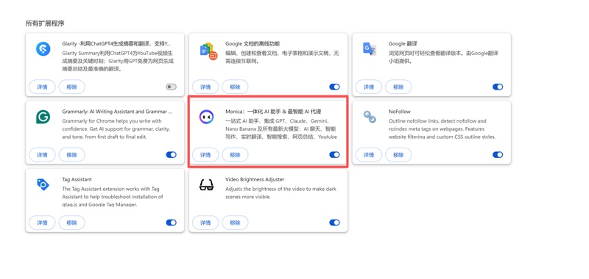589x279 pixels.
Task: Turn off the Google Translate extension toggle
Action: 498,87
